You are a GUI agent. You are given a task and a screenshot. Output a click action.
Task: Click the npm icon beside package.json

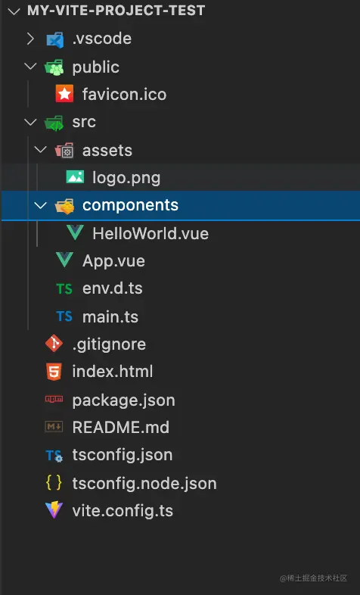(54, 399)
